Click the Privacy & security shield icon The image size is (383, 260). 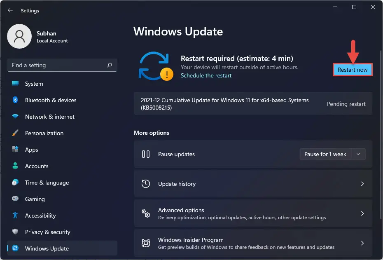(x=15, y=232)
